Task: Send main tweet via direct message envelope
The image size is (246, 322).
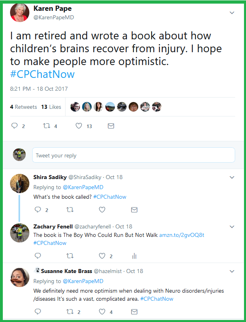Action: (x=111, y=126)
